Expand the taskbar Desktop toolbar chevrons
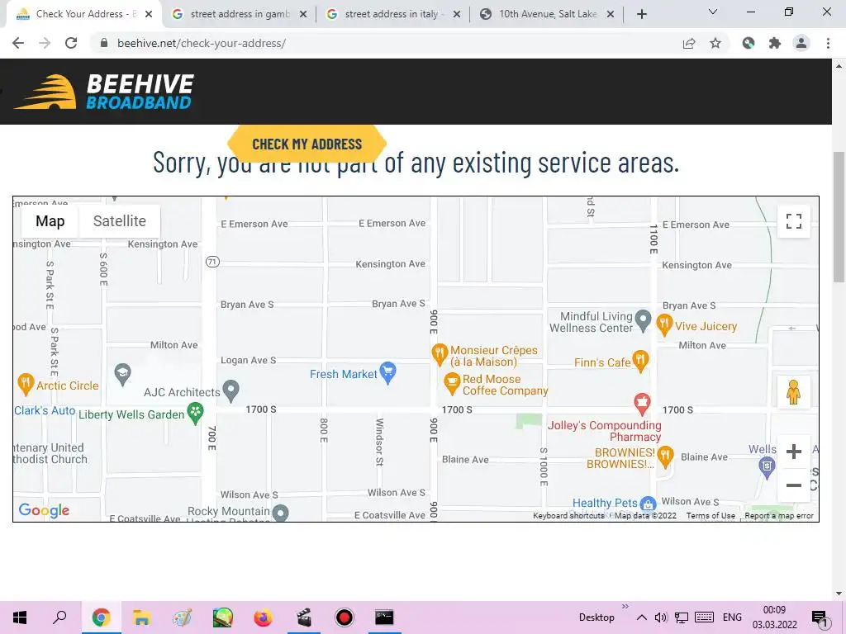 click(625, 607)
